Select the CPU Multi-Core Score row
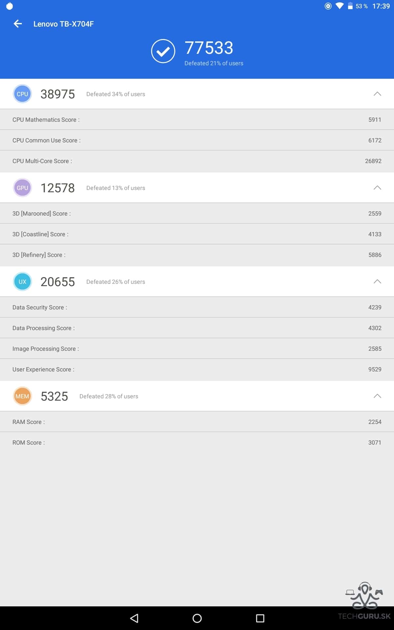The height and width of the screenshot is (630, 394). pos(197,161)
